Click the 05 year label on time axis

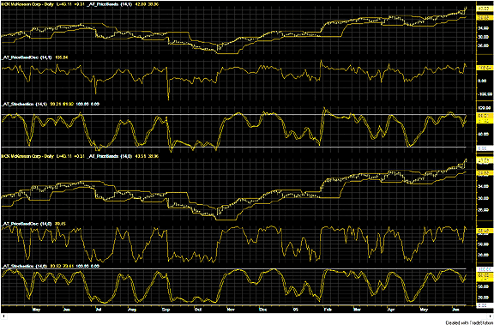295,310
